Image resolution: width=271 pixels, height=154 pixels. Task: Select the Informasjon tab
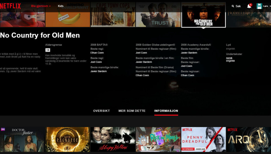coord(166,111)
